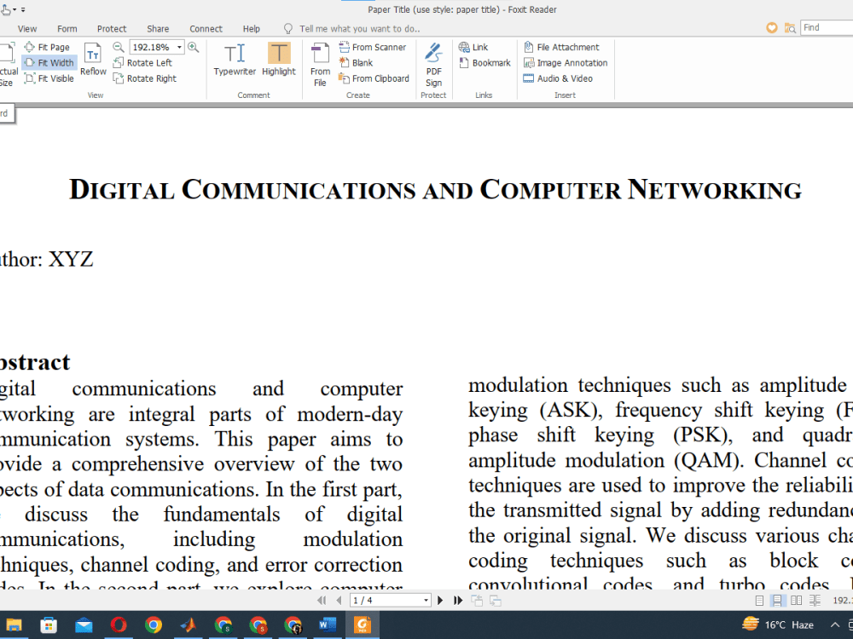Open the Mail app in taskbar
Image resolution: width=853 pixels, height=639 pixels.
(84, 625)
